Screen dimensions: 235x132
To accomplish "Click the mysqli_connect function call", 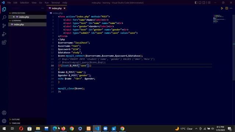I will click(75, 56).
